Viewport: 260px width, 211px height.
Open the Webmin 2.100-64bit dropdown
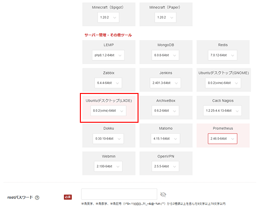(108, 166)
